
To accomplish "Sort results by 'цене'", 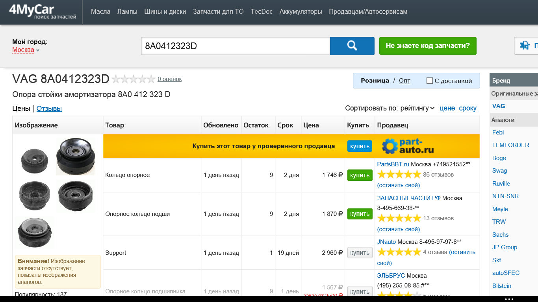I will pyautogui.click(x=447, y=108).
